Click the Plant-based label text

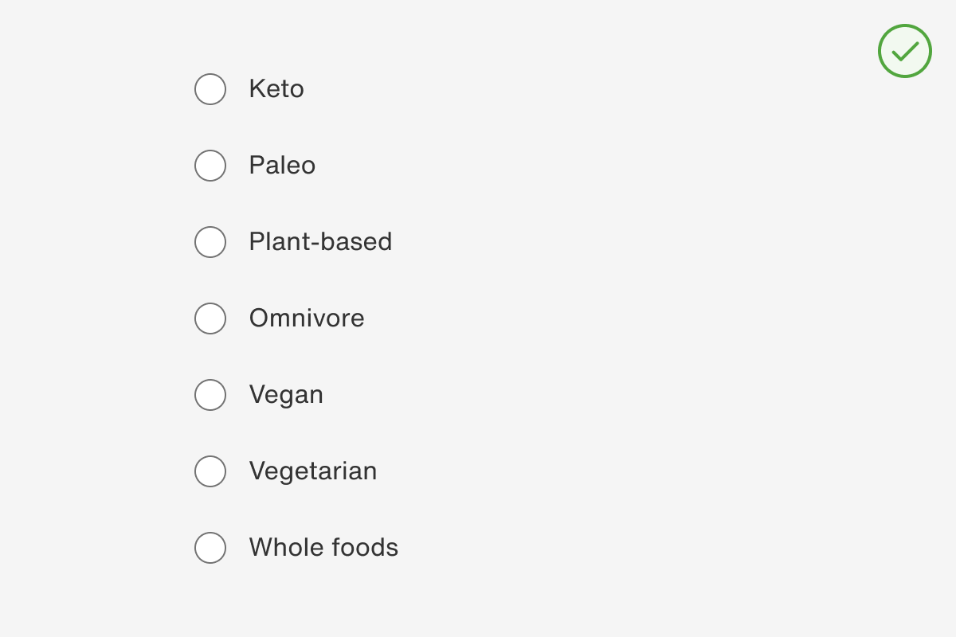(x=320, y=242)
